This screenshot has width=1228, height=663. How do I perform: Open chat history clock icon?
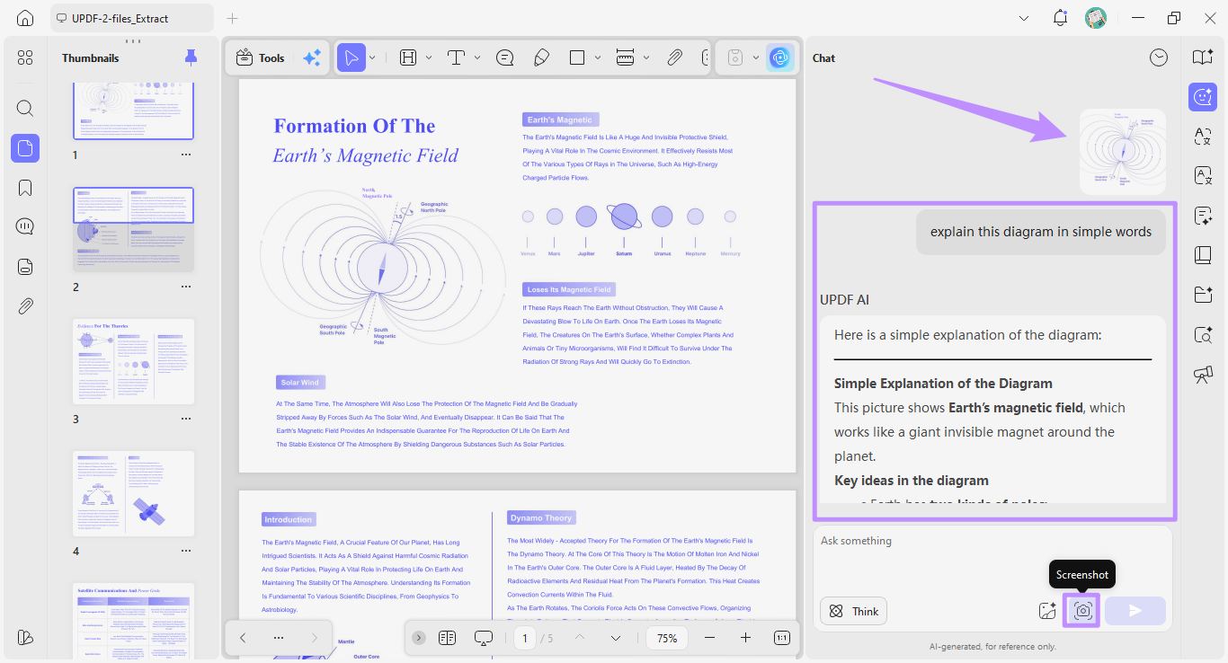click(1159, 57)
